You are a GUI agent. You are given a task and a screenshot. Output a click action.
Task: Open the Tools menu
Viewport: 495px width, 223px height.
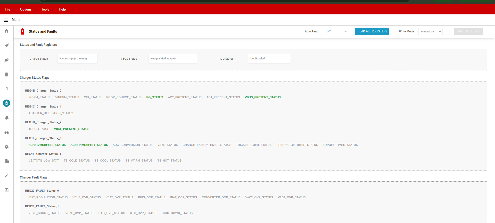click(x=45, y=9)
